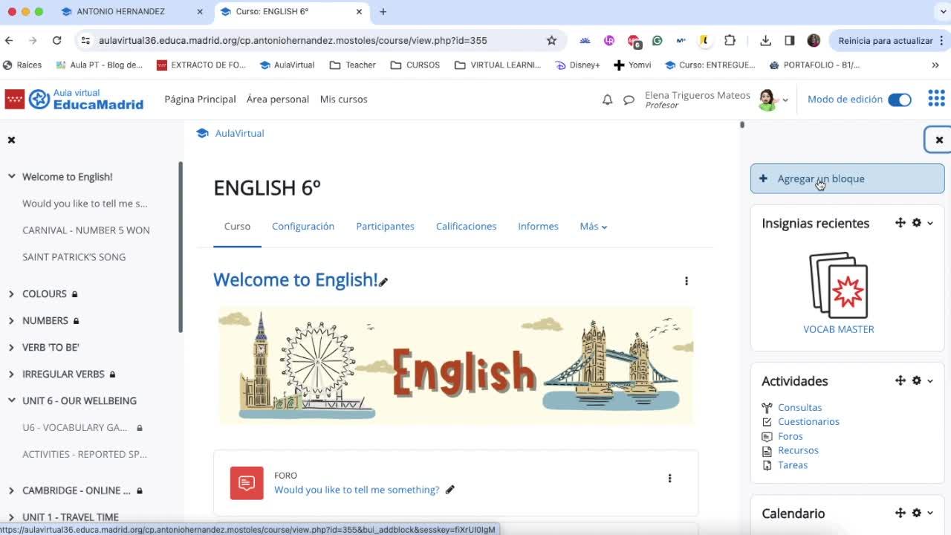Open the Calificaciones tab

point(466,226)
